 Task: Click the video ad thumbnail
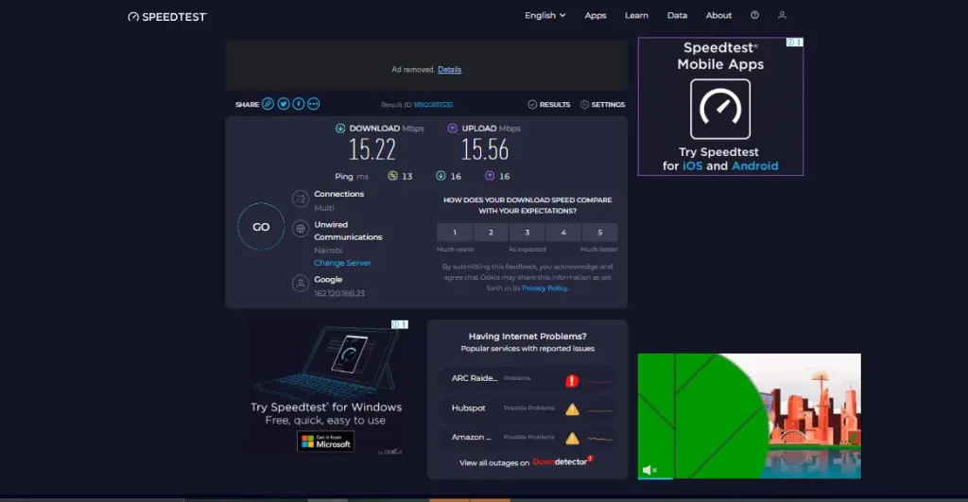coord(749,416)
